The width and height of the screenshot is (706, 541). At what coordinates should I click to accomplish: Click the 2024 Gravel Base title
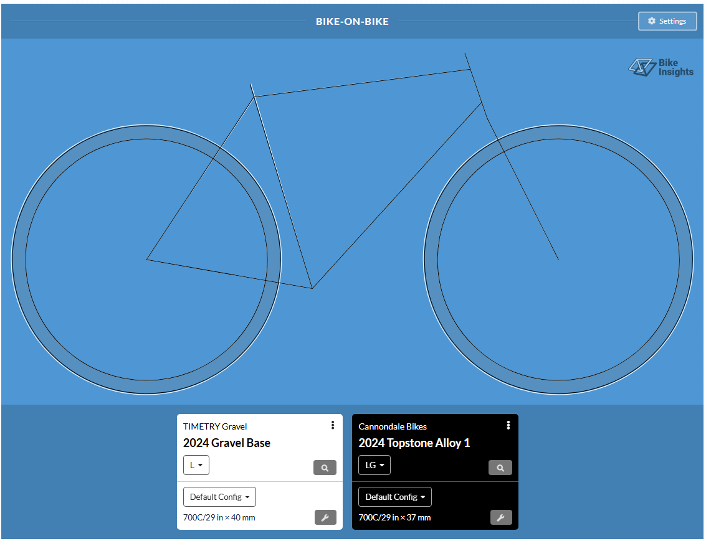coord(226,443)
